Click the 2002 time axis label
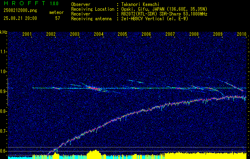Viewport: 250px width, 159px height. coord(51,34)
